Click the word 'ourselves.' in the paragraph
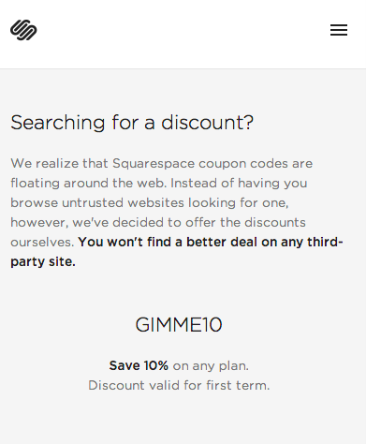366x444 pixels. 42,243
